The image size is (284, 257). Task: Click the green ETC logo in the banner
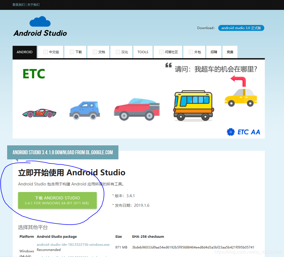point(34,73)
